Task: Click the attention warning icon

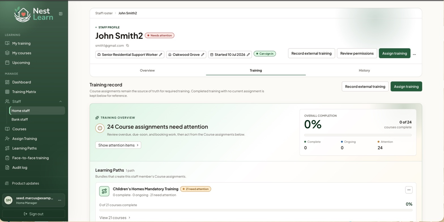Action: point(100,128)
